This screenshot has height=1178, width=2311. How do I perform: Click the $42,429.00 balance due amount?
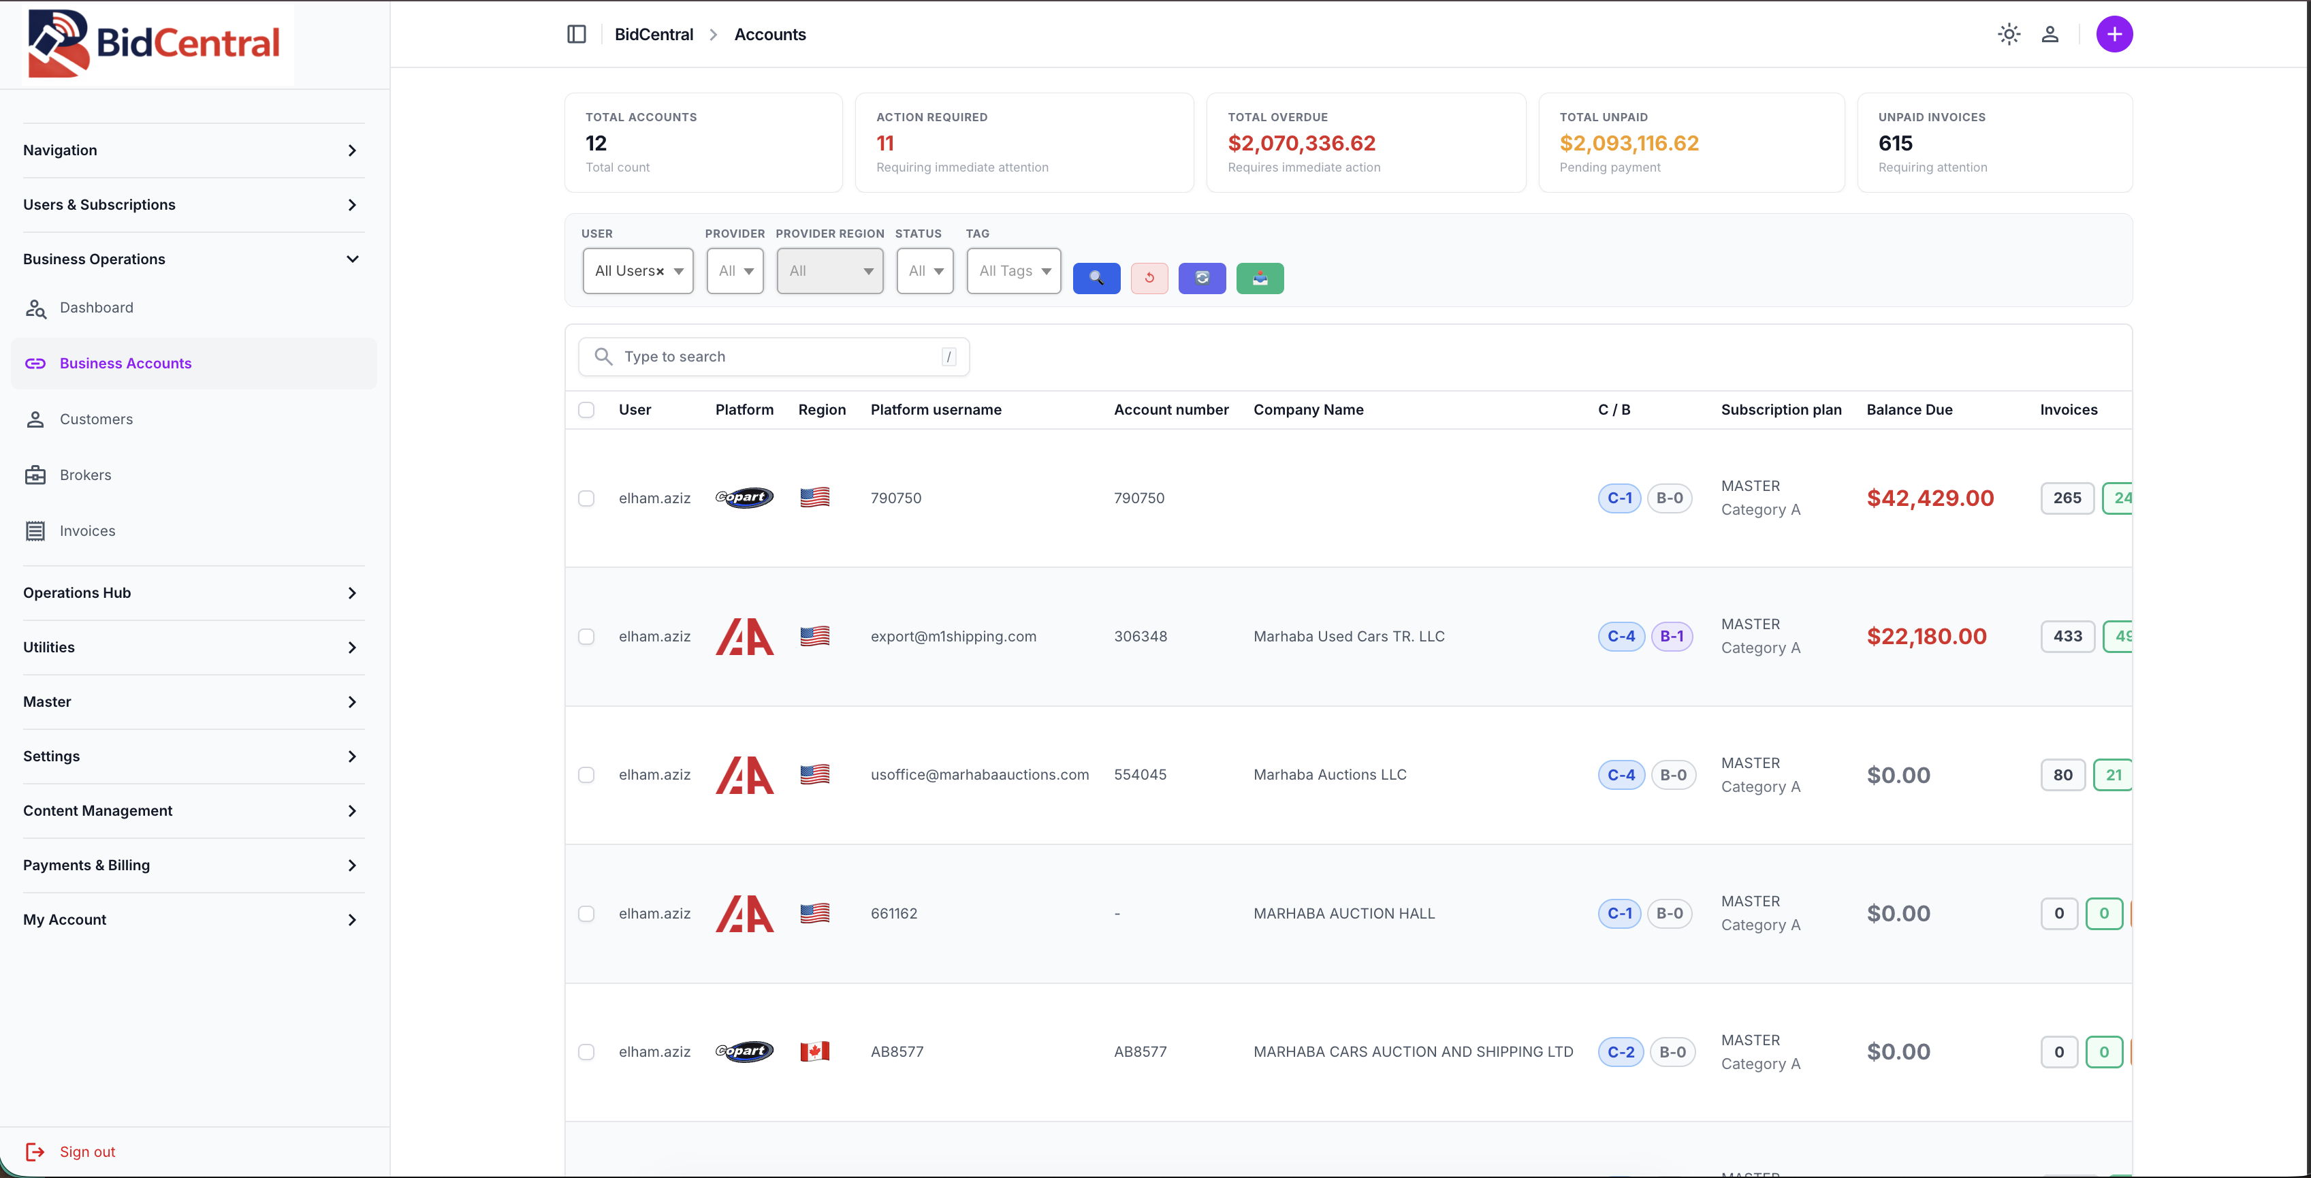[x=1930, y=498]
